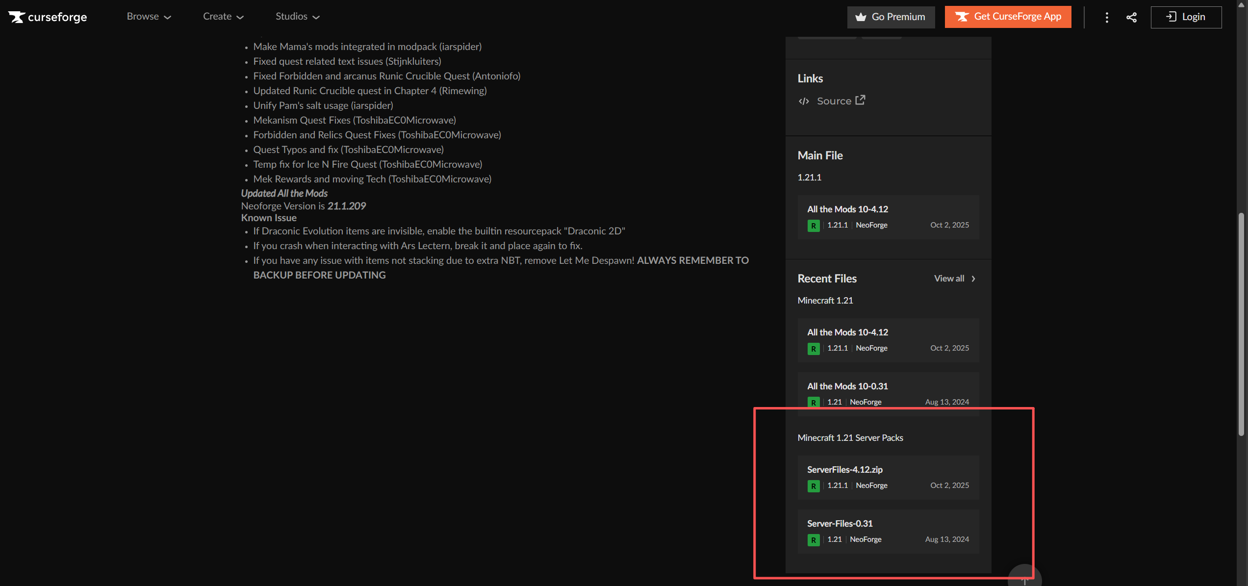Expand the Browse dropdown menu
The height and width of the screenshot is (586, 1248).
[149, 17]
